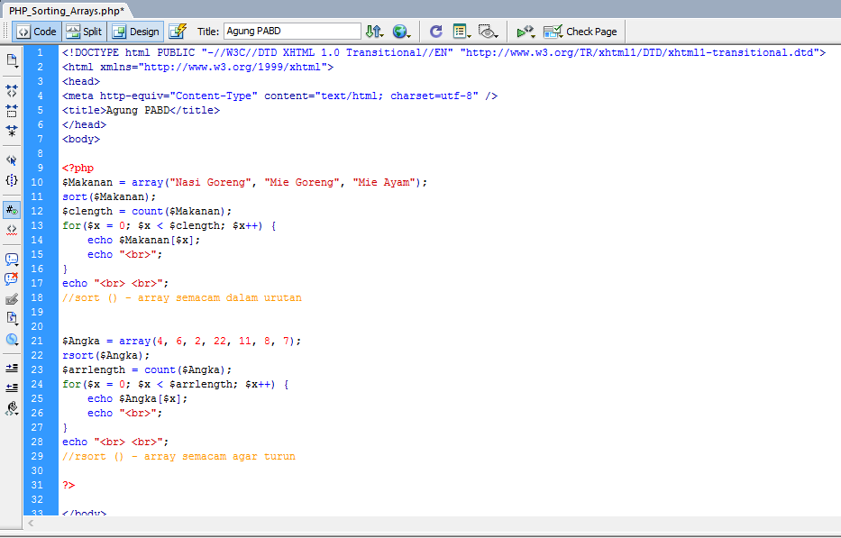Open the Preview in Browser dropdown
The image size is (841, 538).
coord(402,32)
